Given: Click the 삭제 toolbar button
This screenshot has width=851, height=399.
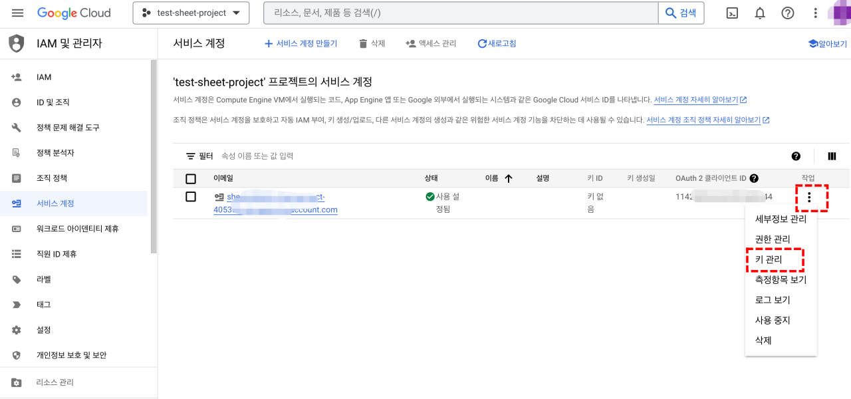Looking at the screenshot, I should pyautogui.click(x=372, y=43).
